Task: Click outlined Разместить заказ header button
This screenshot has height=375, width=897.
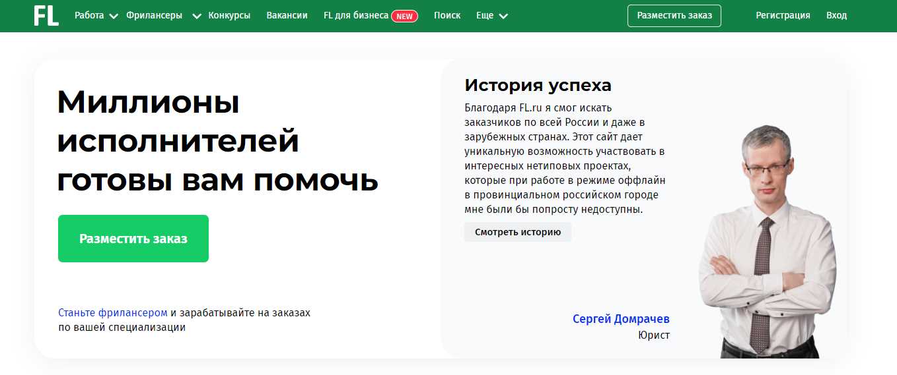Action: pyautogui.click(x=674, y=16)
